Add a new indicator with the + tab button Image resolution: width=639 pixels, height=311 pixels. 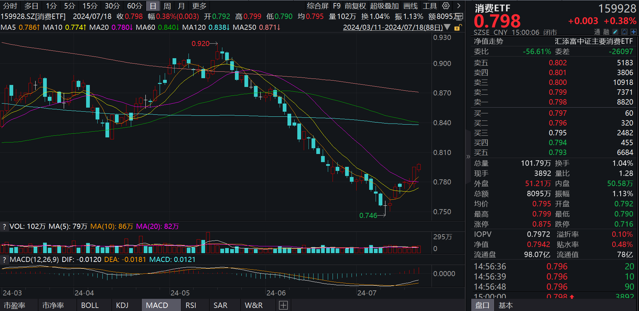(x=283, y=305)
